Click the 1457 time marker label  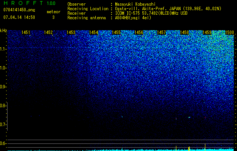click(161, 32)
